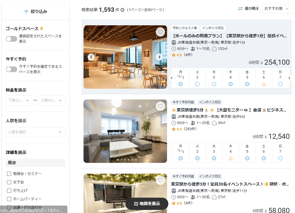Image resolution: width=295 pixels, height=213 pixels.
Task: Show next photo of first listing
Action: (159, 57)
